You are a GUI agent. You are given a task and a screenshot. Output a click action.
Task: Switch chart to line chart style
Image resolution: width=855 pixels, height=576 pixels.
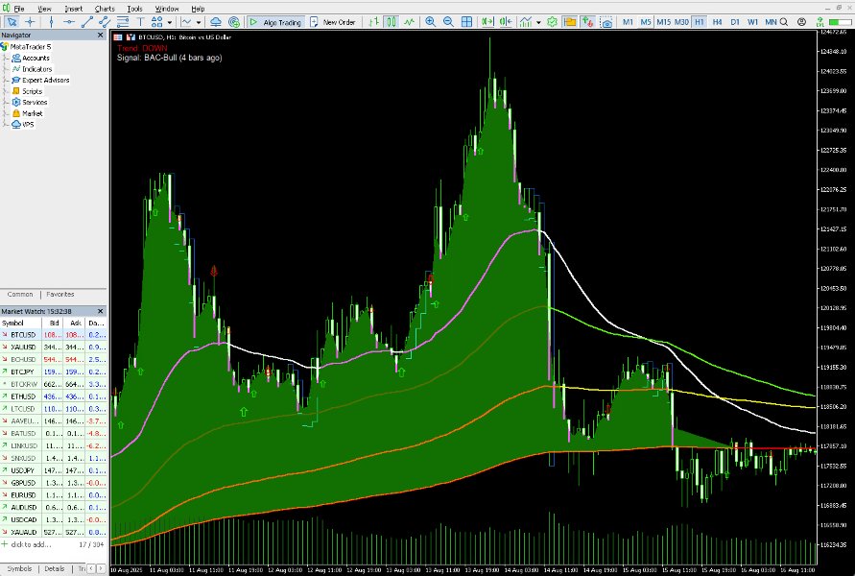pyautogui.click(x=409, y=22)
